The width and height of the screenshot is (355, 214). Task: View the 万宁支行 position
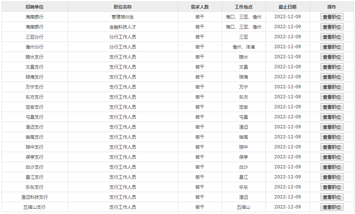coord(332,87)
